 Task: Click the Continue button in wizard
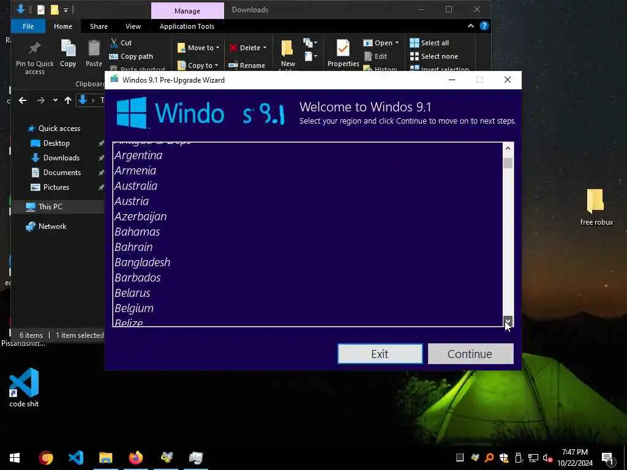coord(471,354)
